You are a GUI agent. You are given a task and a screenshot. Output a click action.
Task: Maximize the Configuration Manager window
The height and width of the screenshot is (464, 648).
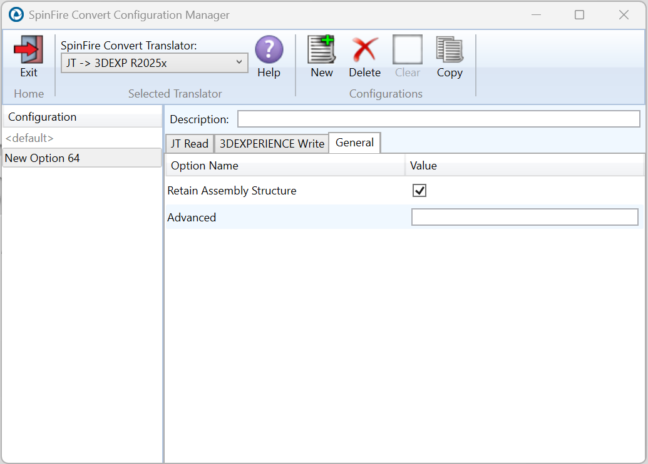[579, 15]
